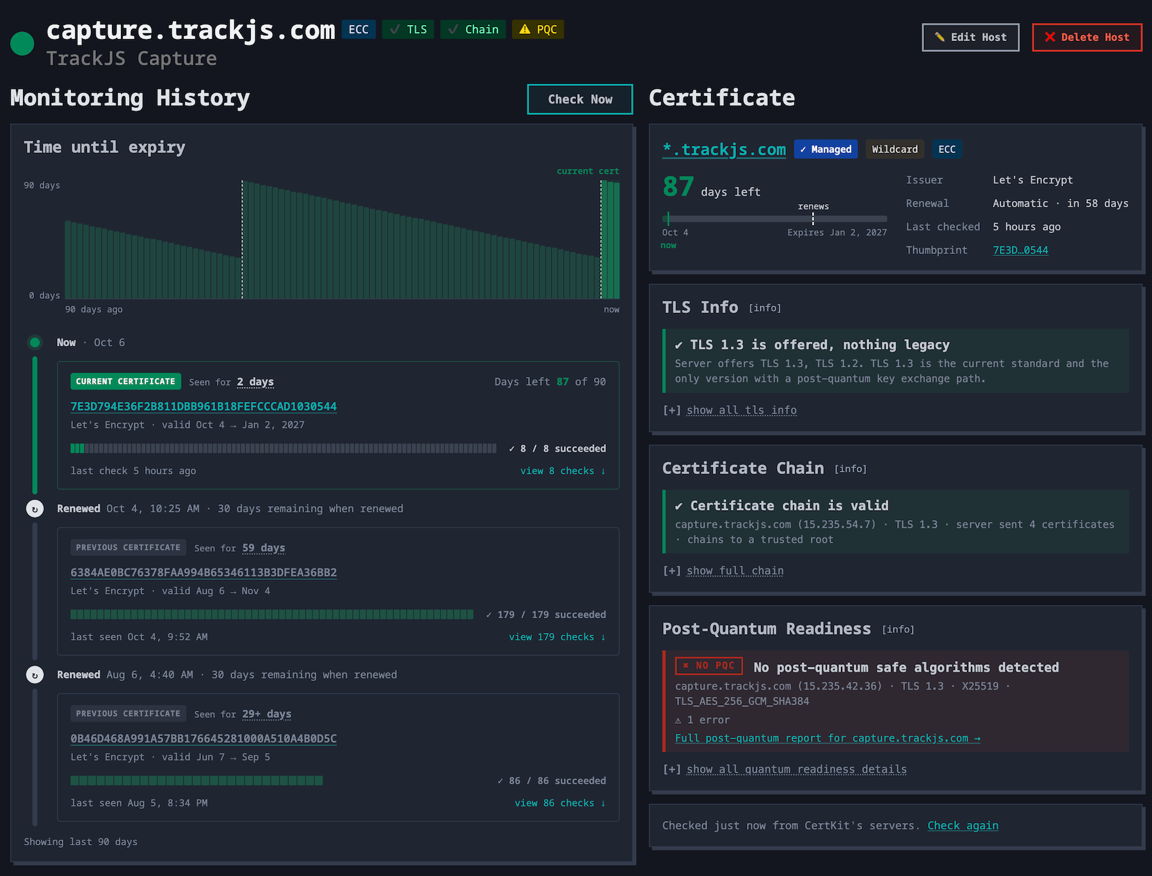Click the green host status dot
The image size is (1152, 876).
[x=22, y=44]
